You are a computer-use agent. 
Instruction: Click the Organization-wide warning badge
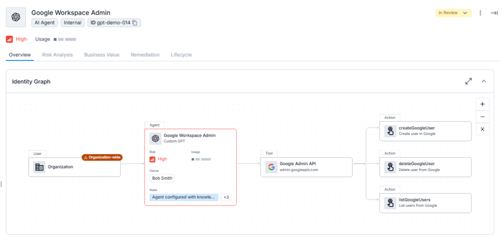[102, 157]
